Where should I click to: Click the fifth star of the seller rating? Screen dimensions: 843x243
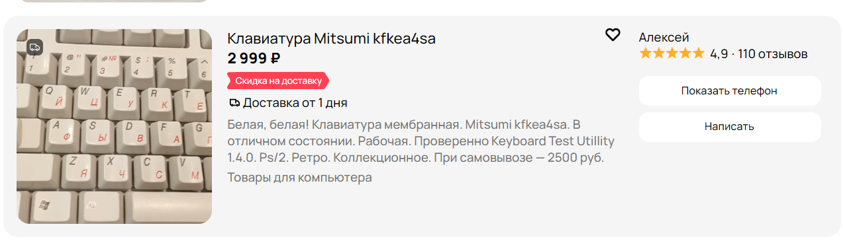pos(698,53)
